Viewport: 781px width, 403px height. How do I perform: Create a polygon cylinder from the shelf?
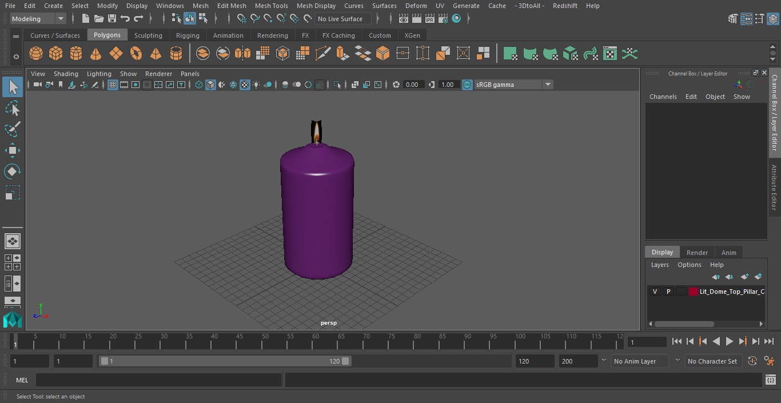76,54
